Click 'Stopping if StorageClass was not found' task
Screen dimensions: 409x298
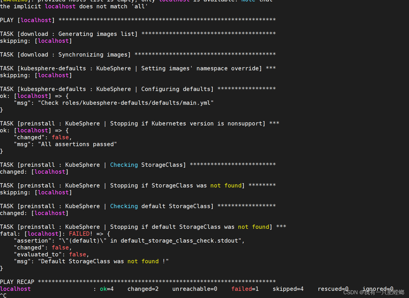(138, 185)
